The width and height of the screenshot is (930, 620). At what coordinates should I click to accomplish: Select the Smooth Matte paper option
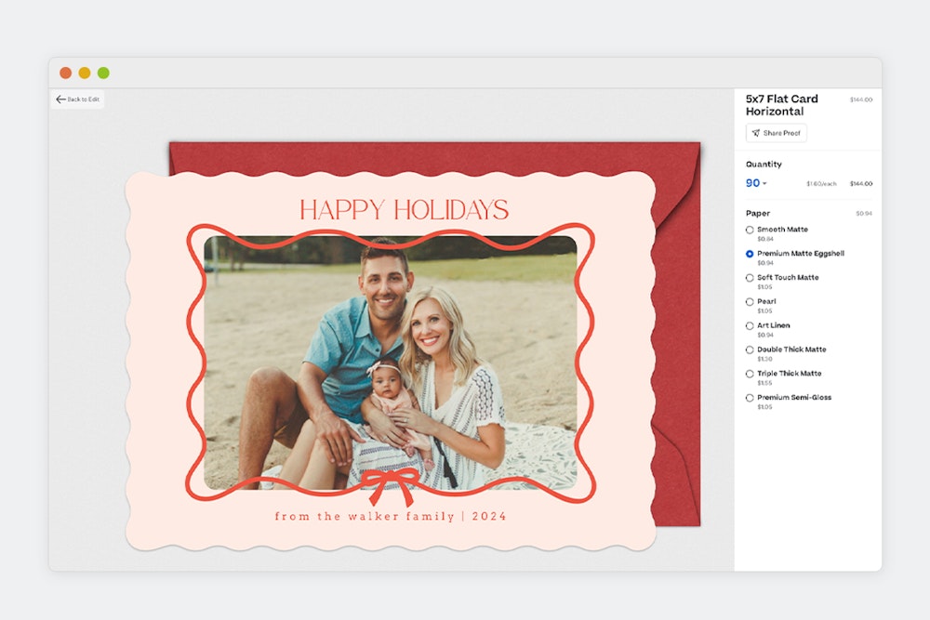pos(750,230)
